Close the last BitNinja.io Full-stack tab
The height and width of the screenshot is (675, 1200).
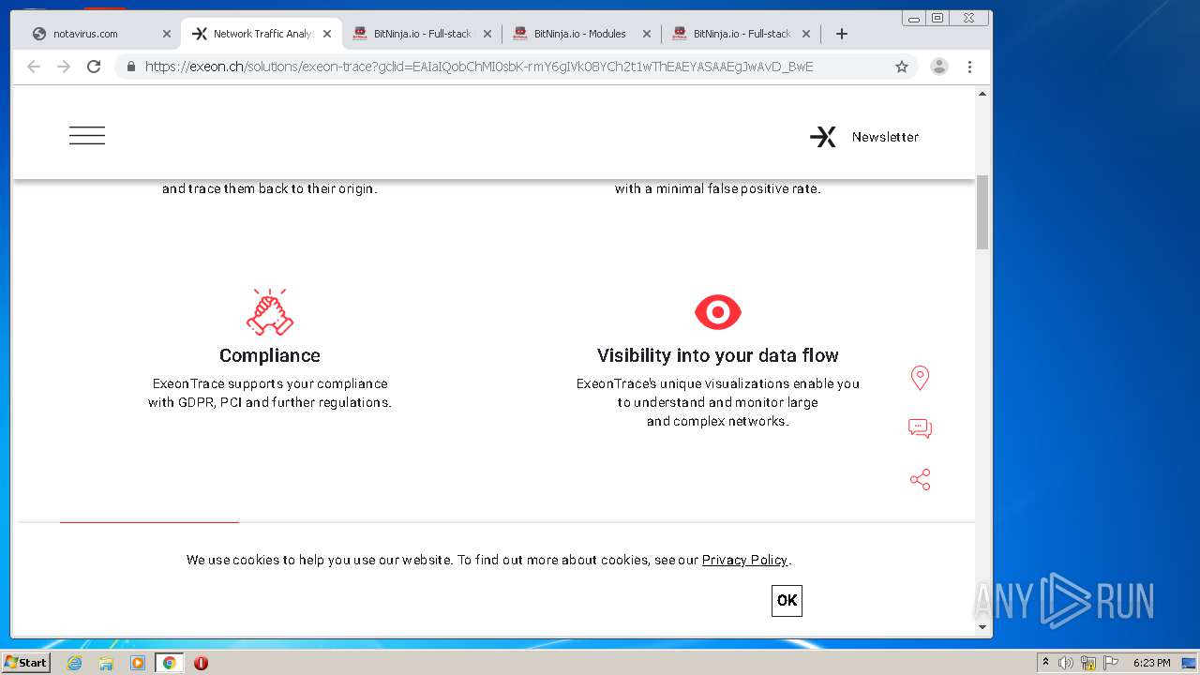tap(806, 34)
